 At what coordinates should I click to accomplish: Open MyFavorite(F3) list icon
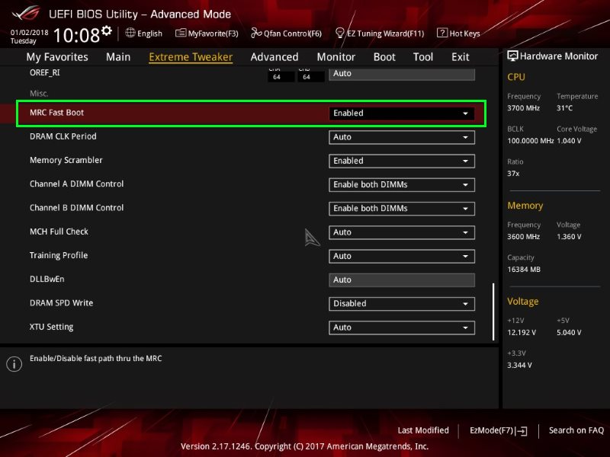click(181, 33)
